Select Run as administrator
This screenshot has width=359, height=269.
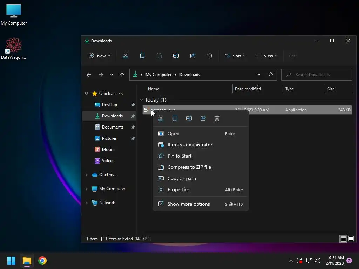click(201, 145)
